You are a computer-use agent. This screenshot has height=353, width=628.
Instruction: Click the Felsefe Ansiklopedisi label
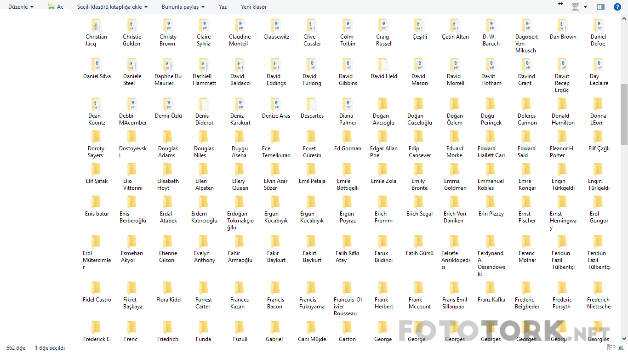455,260
